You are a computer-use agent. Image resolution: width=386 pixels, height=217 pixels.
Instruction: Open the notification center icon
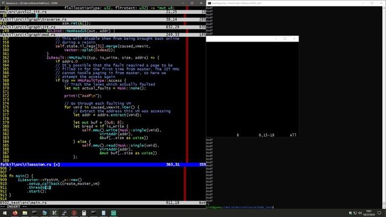pos(379,213)
